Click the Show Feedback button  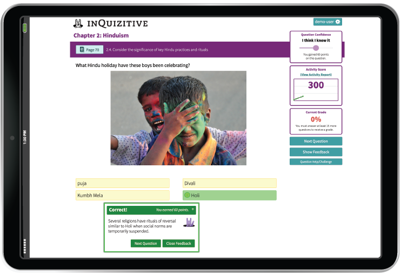(316, 152)
